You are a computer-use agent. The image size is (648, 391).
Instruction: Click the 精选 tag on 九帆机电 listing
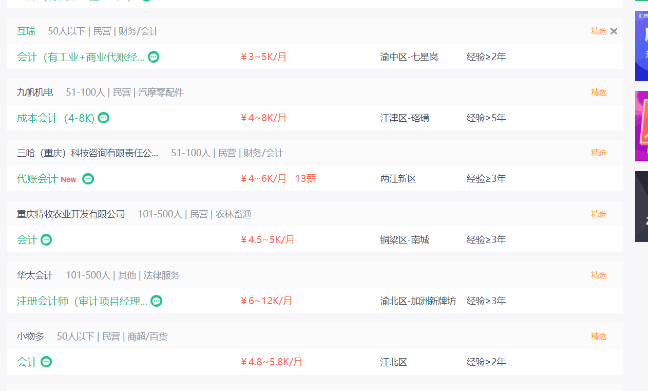point(599,92)
